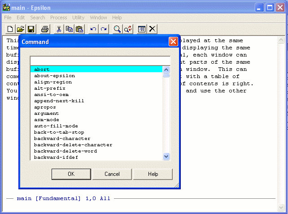Click the Print toolbar icon
This screenshot has height=214, width=288.
45,29
